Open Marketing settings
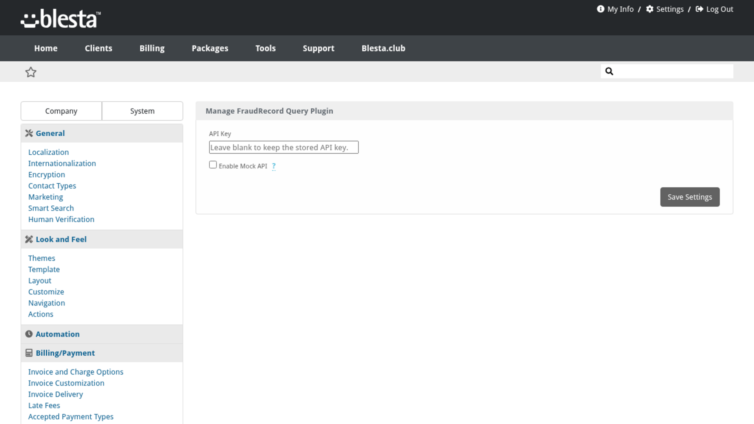This screenshot has width=754, height=424. 46,197
